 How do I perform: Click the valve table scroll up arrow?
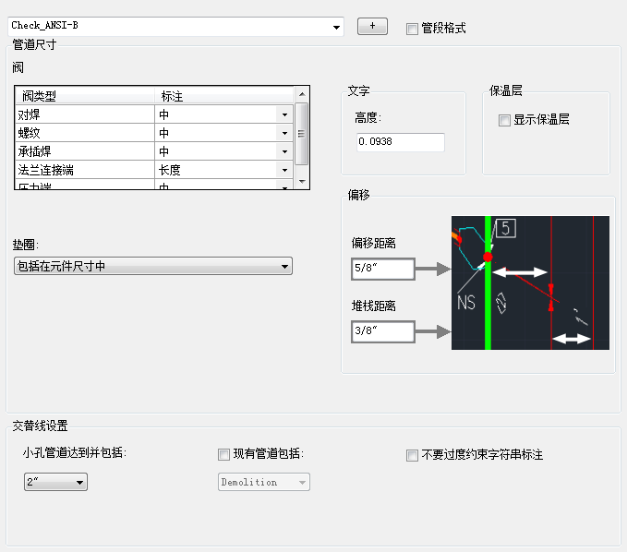302,94
